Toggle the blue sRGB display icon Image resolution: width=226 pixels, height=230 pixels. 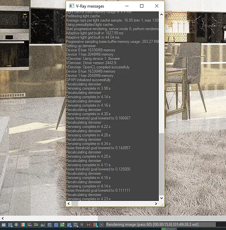tap(56, 224)
